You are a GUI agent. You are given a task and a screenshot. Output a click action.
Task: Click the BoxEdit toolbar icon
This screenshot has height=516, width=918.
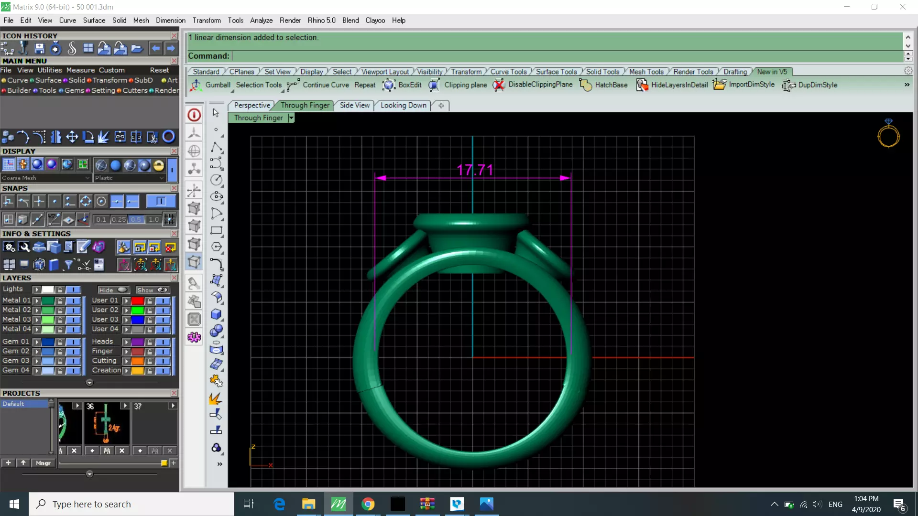pos(389,85)
